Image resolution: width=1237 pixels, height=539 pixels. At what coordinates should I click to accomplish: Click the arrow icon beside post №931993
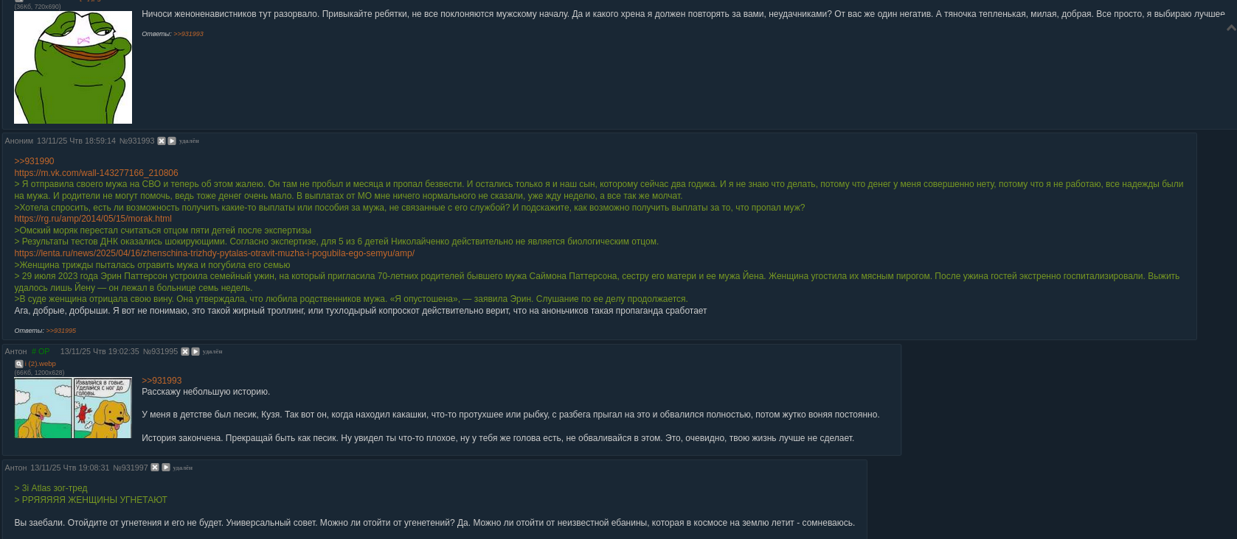coord(172,141)
